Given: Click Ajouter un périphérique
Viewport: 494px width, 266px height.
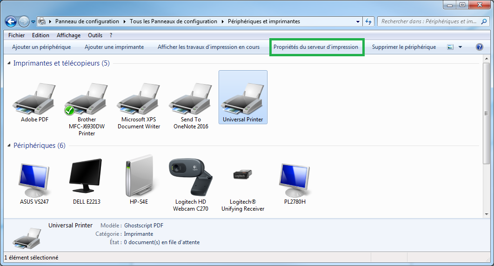Looking at the screenshot, I should point(41,47).
